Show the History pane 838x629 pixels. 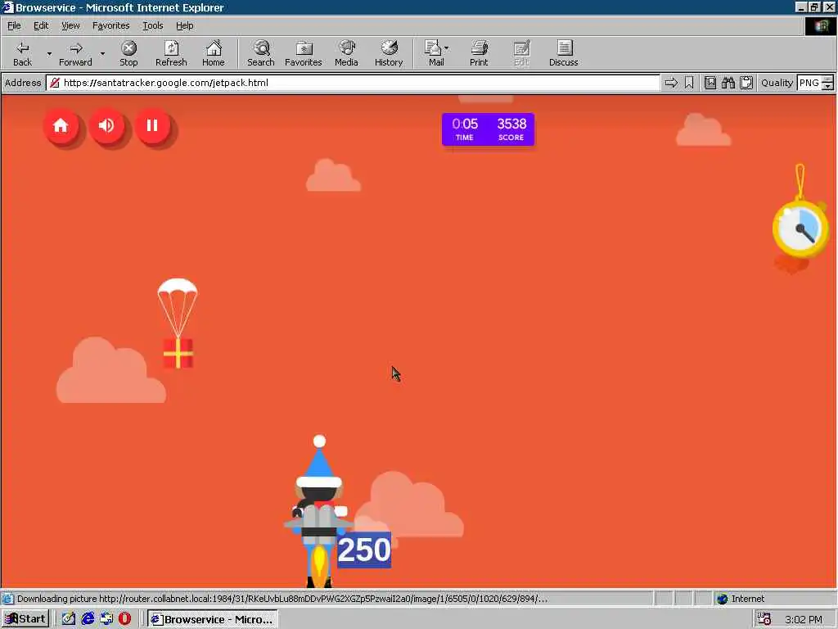[x=389, y=53]
